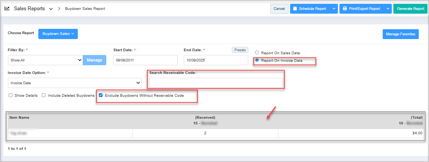This screenshot has width=429, height=162.
Task: Expand the Sales Reports chevron menu
Action: (x=50, y=9)
